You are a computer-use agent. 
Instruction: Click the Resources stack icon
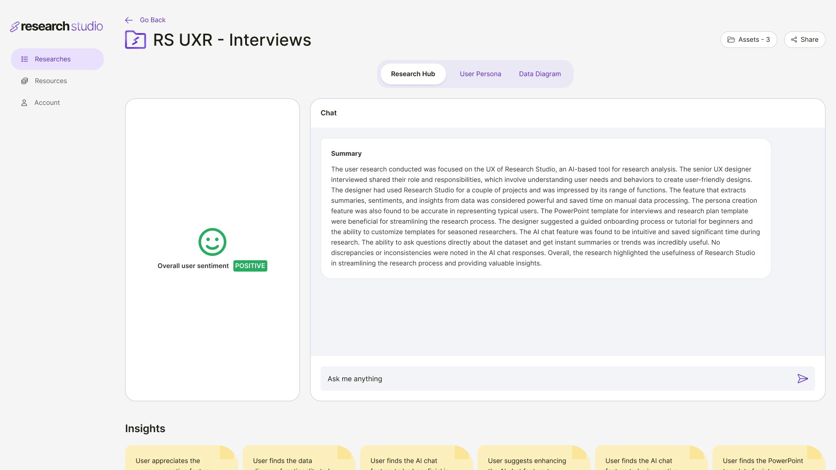[25, 81]
